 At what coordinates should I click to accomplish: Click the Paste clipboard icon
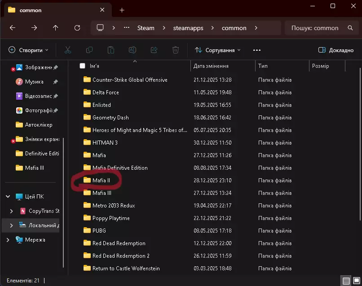(x=111, y=50)
